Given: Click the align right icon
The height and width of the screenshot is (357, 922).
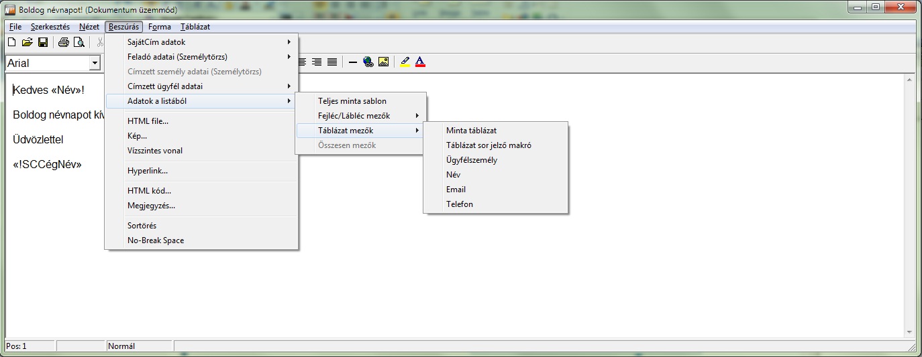Looking at the screenshot, I should (x=317, y=62).
